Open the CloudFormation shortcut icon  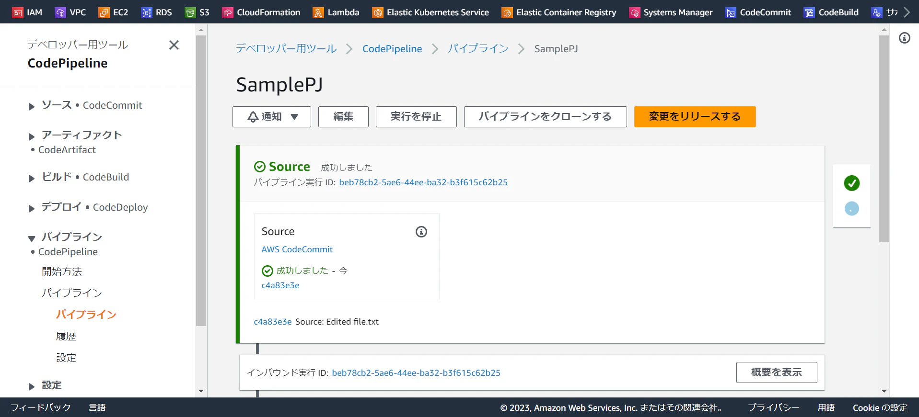228,12
